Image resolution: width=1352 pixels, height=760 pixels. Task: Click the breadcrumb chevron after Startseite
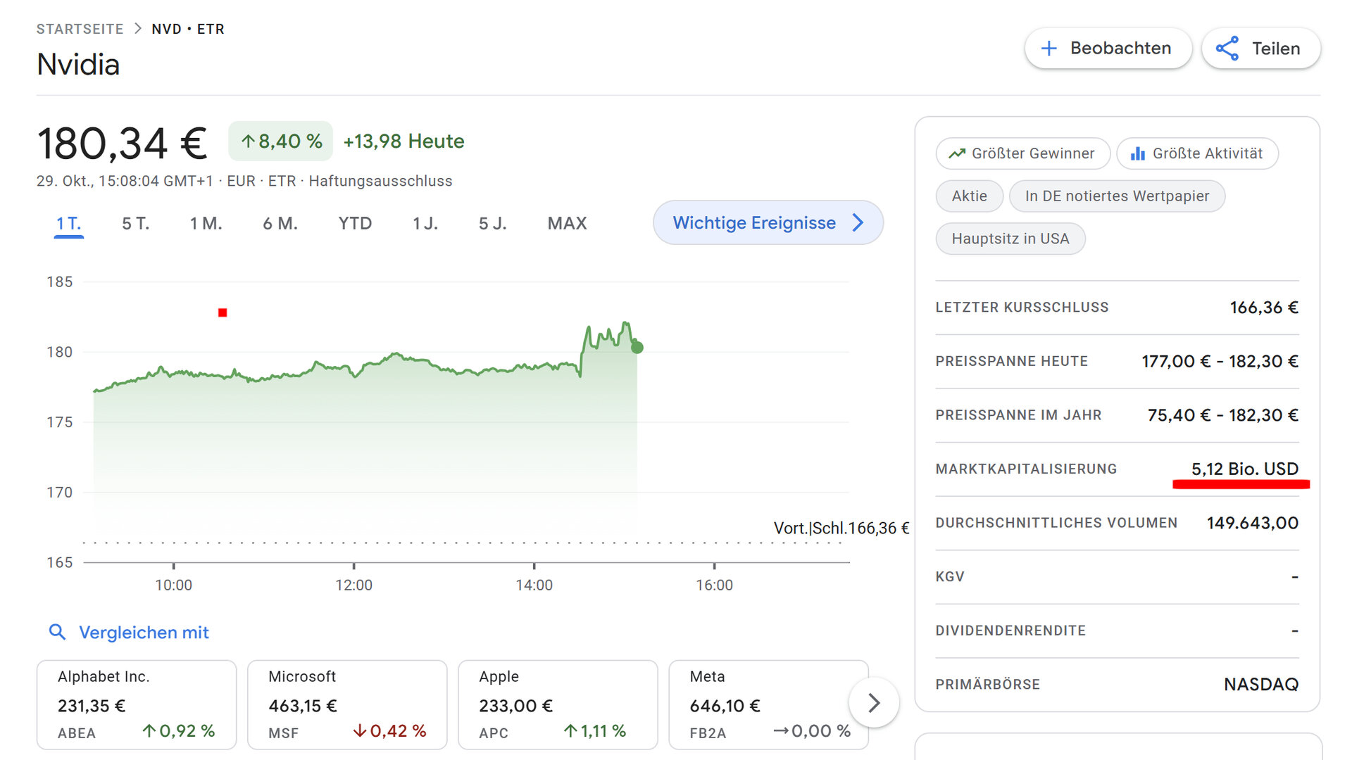pos(138,29)
